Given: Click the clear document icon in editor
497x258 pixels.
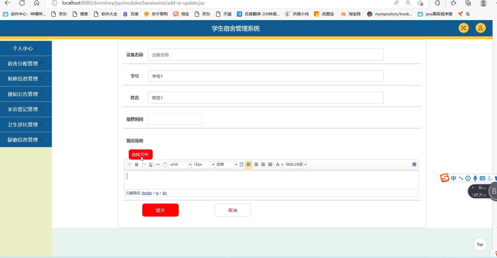Looking at the screenshot, I should pyautogui.click(x=165, y=165).
